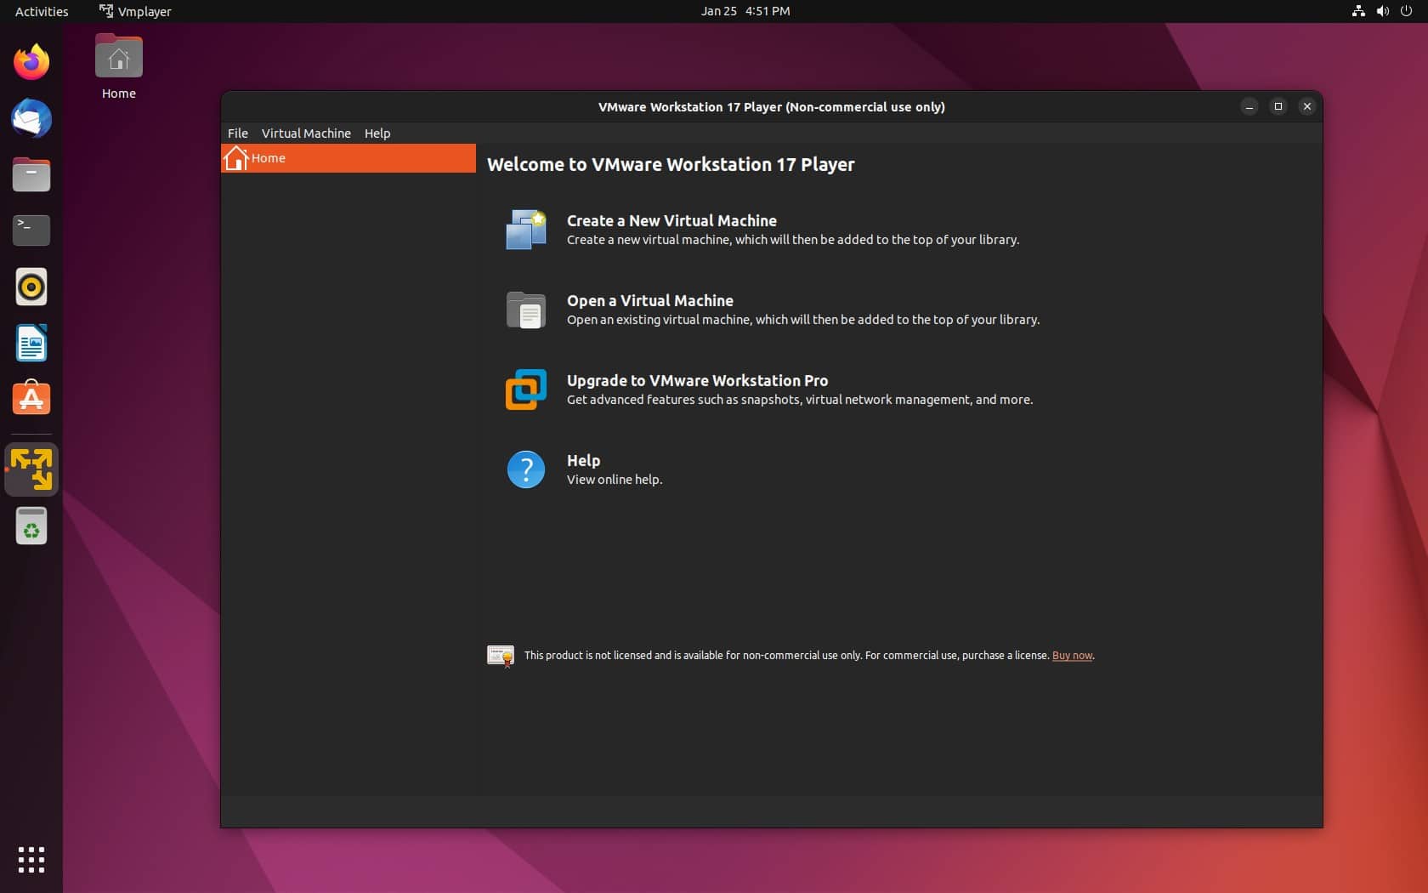Open the Terminal from the dock

[x=31, y=230]
